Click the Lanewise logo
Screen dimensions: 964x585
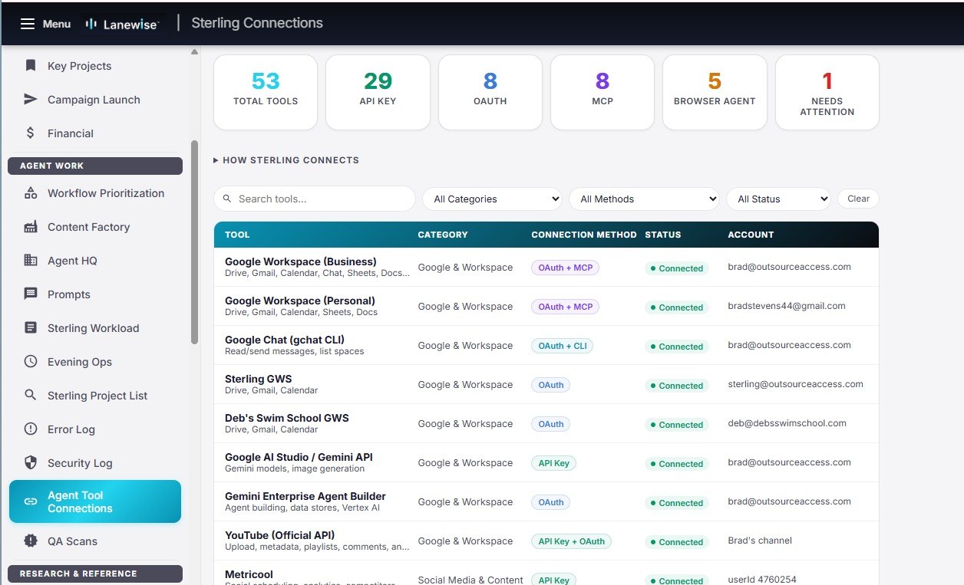tap(122, 24)
